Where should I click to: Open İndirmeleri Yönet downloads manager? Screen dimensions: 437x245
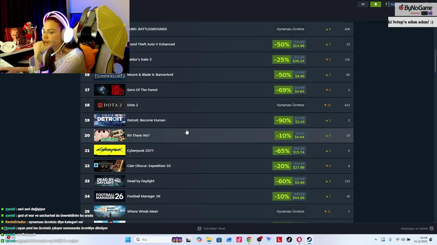(x=211, y=229)
